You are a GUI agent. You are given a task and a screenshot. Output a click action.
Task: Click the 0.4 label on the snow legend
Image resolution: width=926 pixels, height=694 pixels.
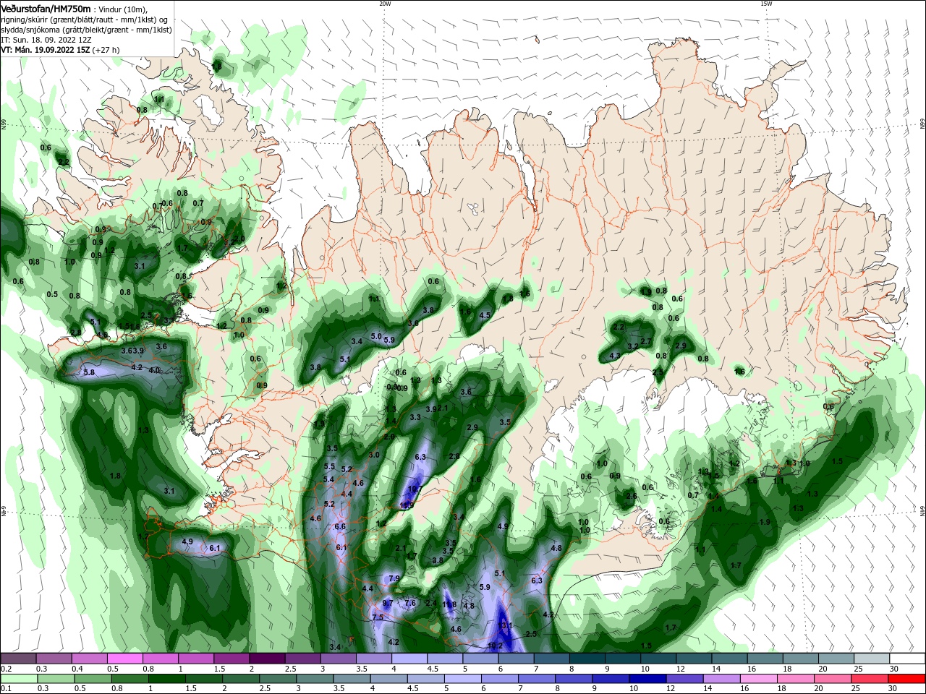pyautogui.click(x=77, y=669)
